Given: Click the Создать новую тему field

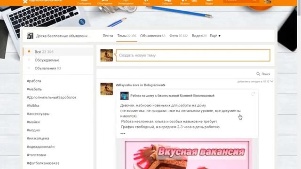Looking at the screenshot, I should point(193,55).
